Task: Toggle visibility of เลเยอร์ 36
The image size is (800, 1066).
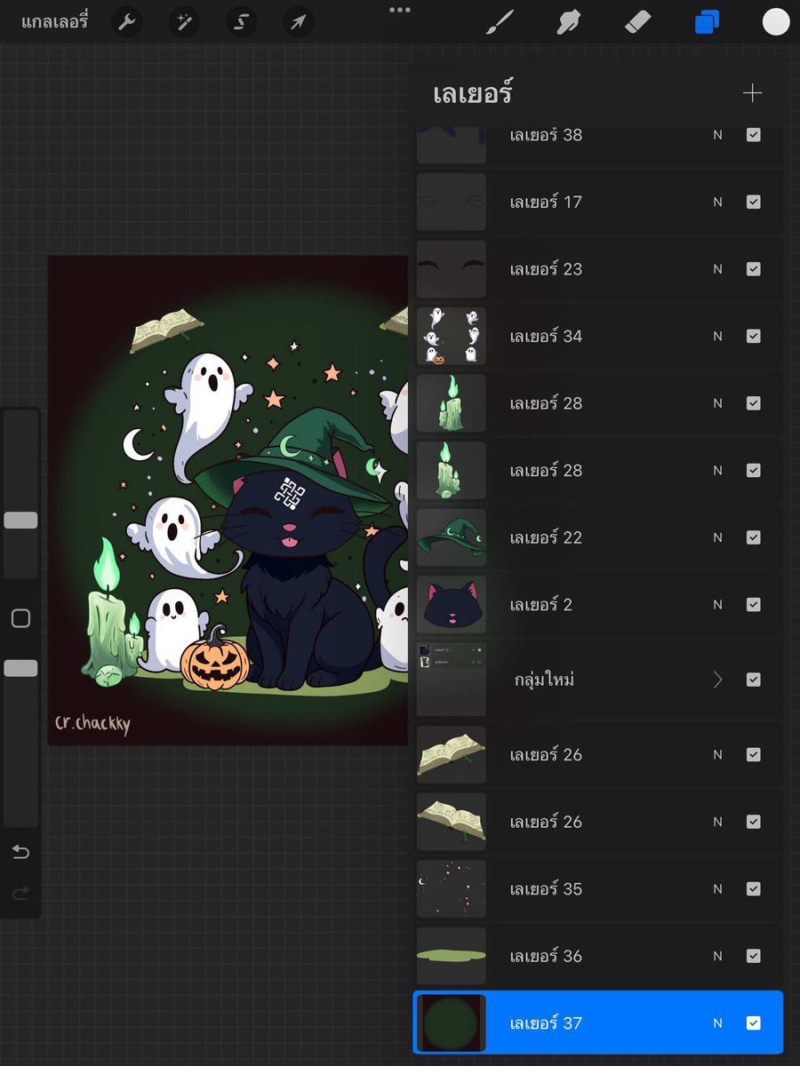Action: (x=753, y=957)
